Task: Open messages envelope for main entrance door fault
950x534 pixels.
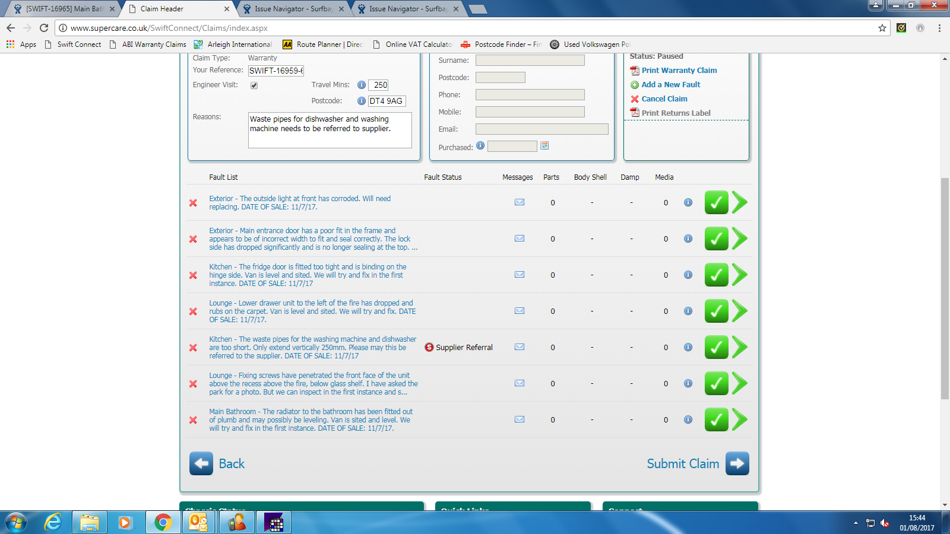Action: [x=520, y=239]
